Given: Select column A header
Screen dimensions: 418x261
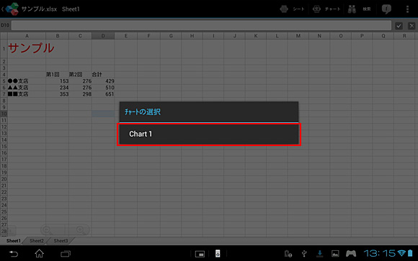Looking at the screenshot, I should click(27, 36).
